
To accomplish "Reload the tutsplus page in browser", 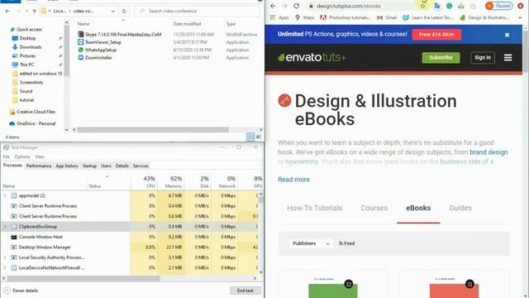I will [x=296, y=6].
